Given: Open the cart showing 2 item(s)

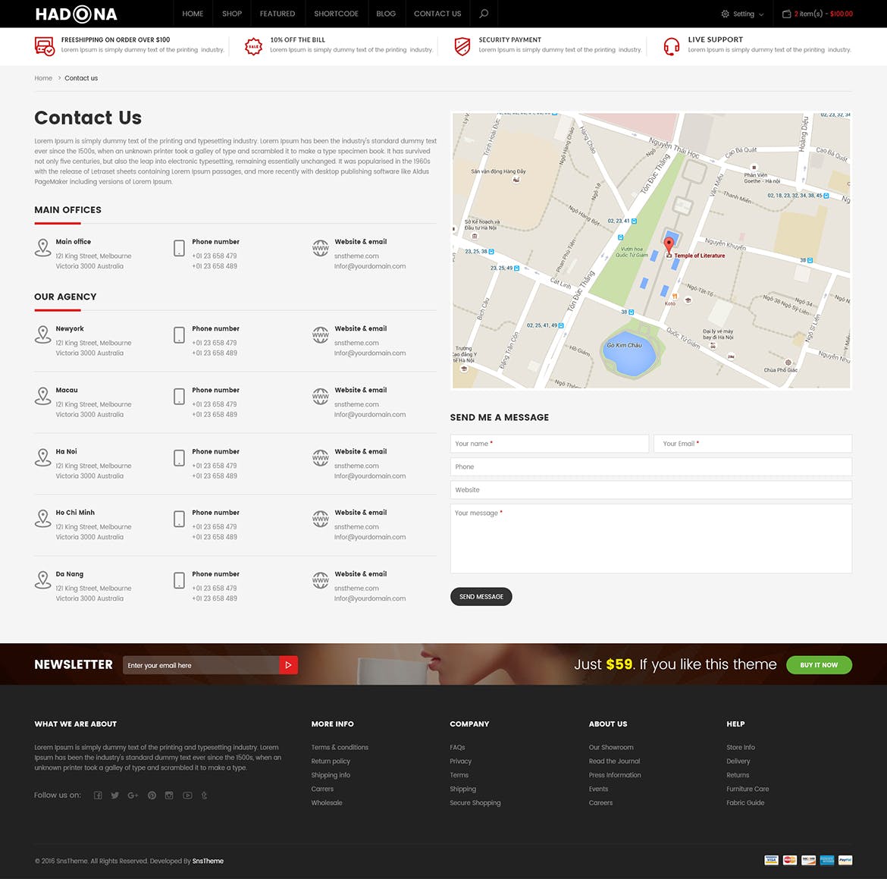Looking at the screenshot, I should [x=817, y=14].
